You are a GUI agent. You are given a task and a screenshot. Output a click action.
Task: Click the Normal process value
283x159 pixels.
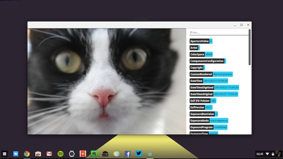tap(223, 74)
